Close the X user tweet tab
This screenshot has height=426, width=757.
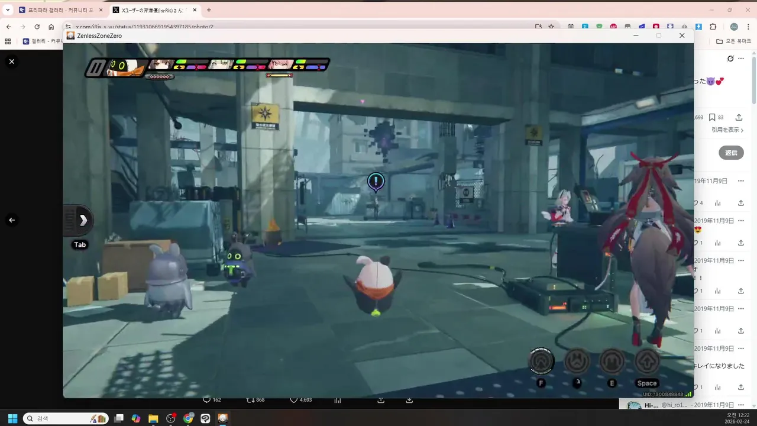195,10
